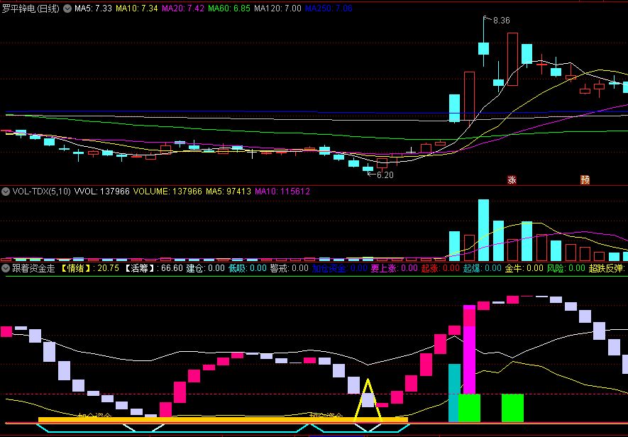The height and width of the screenshot is (437, 628).
Task: Select the volume MA5: 97413 label
Action: pos(228,192)
